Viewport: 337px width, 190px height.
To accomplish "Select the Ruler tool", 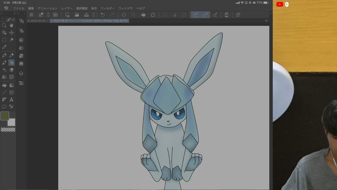I will click(4, 100).
